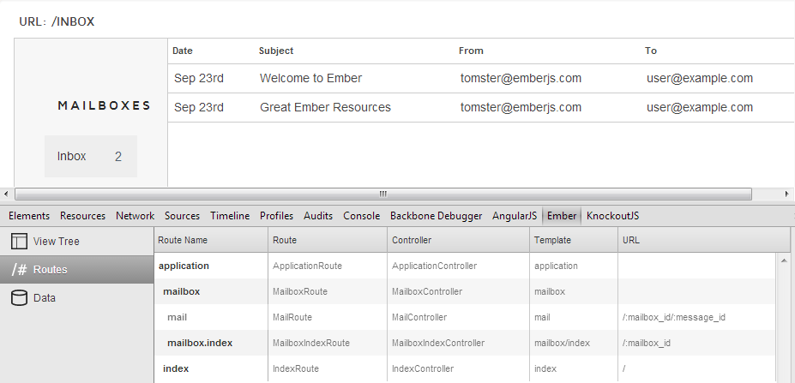Click the View Tree layout icon

[19, 241]
